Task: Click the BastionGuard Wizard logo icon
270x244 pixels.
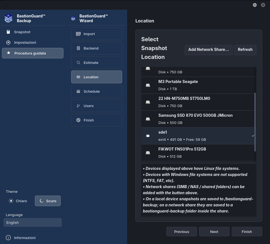Action: 73,18
